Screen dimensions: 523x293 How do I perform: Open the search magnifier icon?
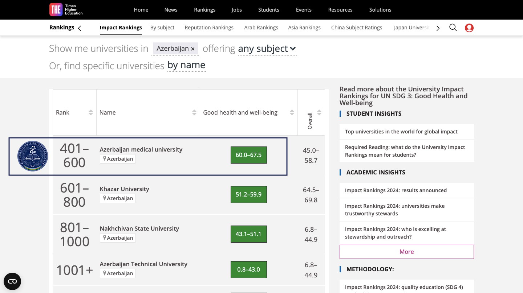[453, 28]
